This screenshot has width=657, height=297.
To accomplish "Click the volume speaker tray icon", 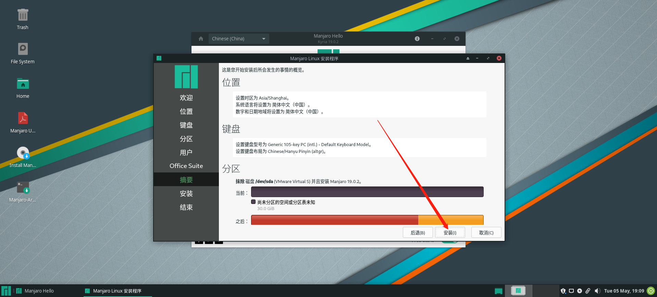I will [597, 291].
